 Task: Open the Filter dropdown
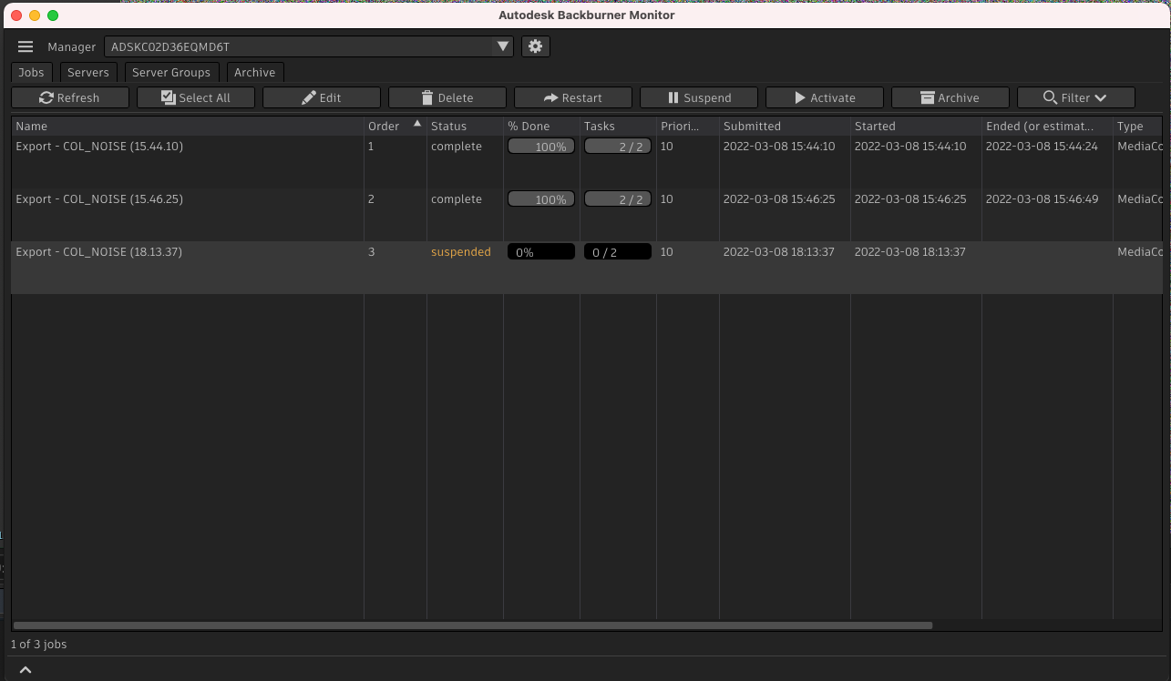click(1075, 97)
